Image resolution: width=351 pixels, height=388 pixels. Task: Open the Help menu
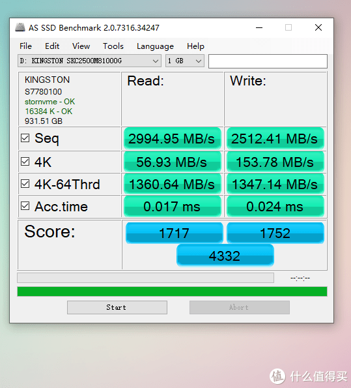pyautogui.click(x=195, y=46)
